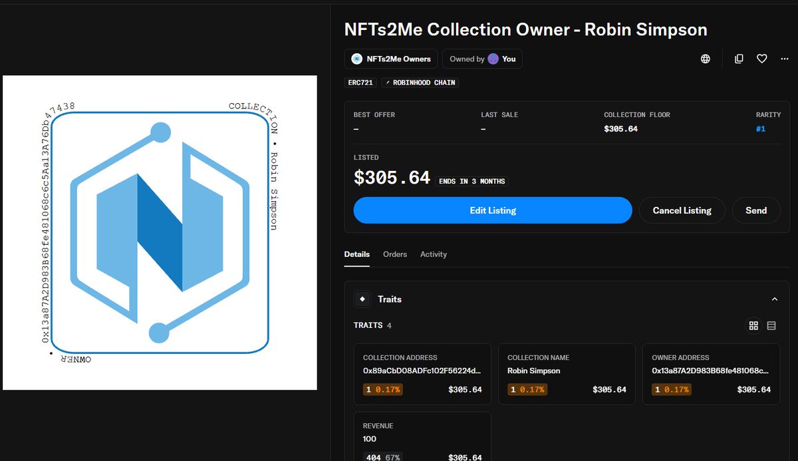The width and height of the screenshot is (798, 461).
Task: Click the collection floor value $305.64
Action: [x=620, y=129]
